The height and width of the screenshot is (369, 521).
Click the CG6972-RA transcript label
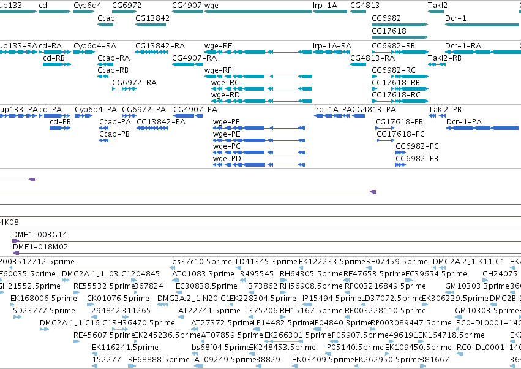coord(134,83)
